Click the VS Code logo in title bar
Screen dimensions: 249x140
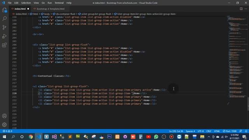(4, 3)
